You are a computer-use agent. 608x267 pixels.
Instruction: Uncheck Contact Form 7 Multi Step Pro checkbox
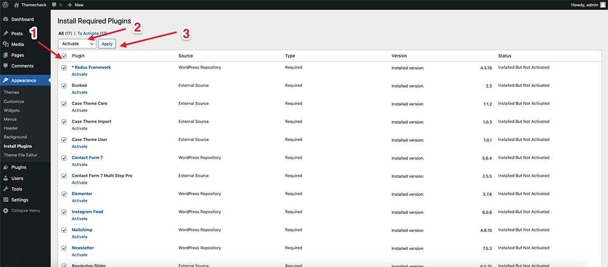(x=64, y=176)
